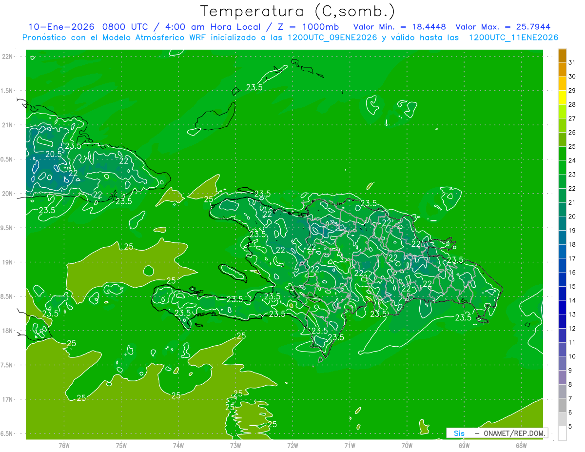Viewport: 585px width, 452px height.
Task: Click the color bar value '14'
Action: click(572, 300)
